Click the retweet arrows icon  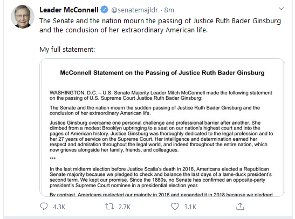point(109,207)
